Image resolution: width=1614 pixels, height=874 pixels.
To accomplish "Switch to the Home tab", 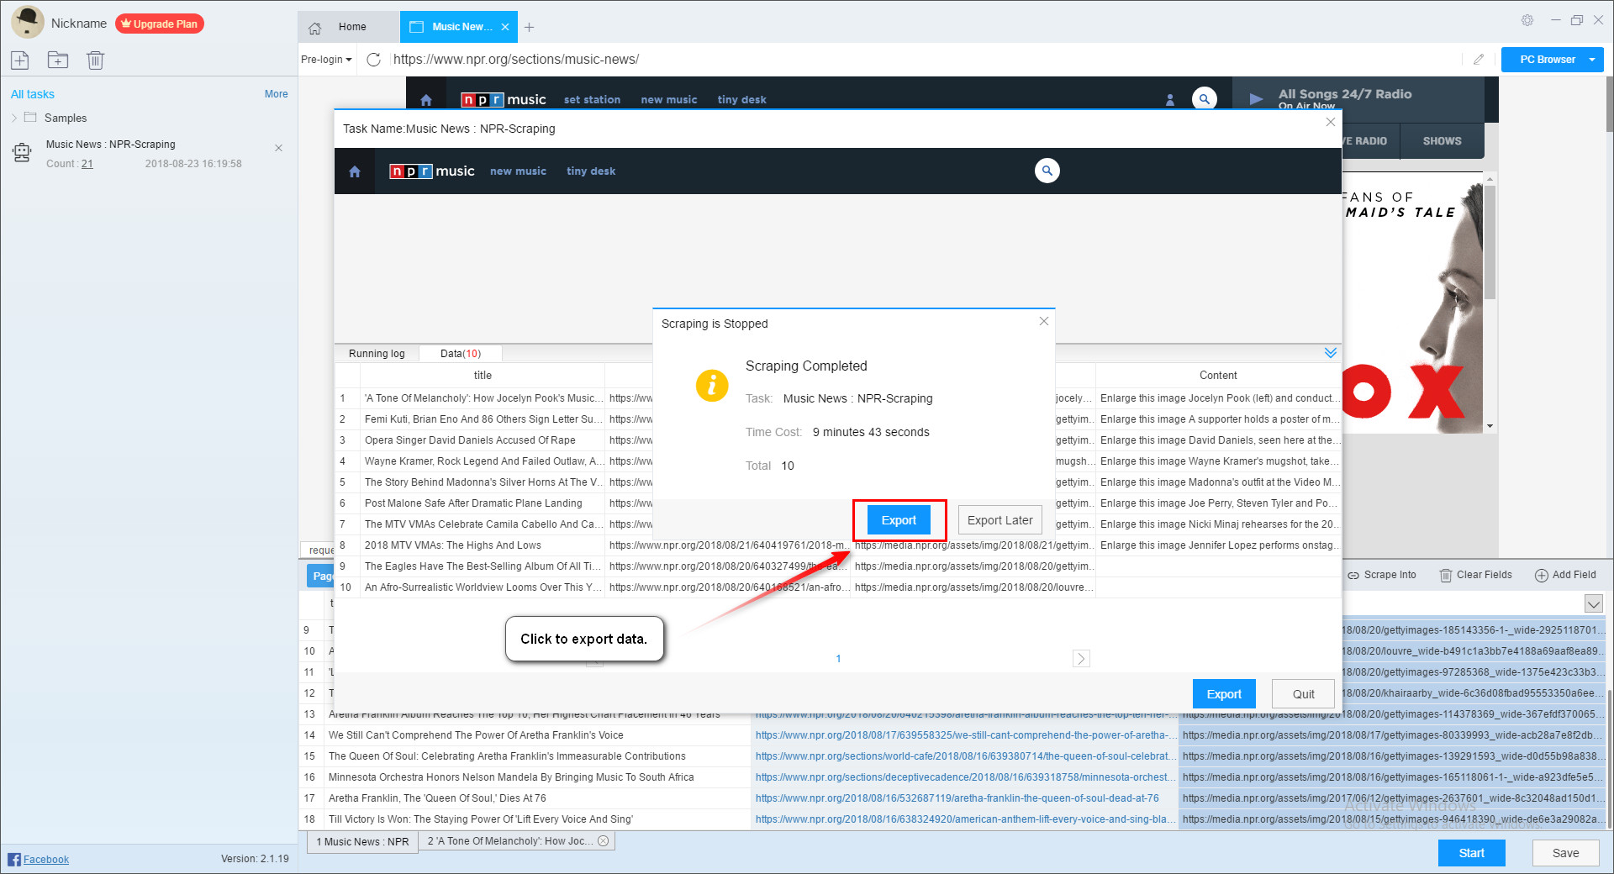I will [348, 27].
